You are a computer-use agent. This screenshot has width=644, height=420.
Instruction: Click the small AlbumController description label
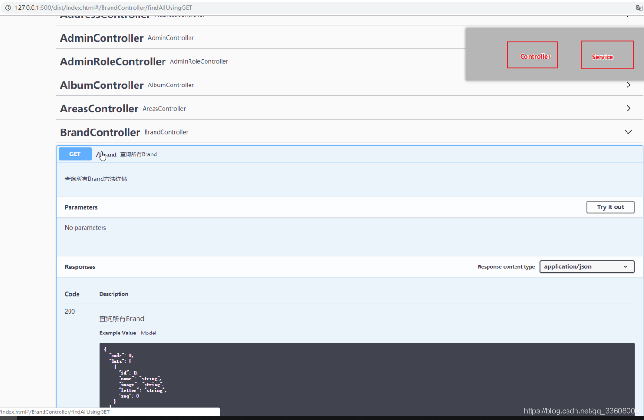(171, 85)
